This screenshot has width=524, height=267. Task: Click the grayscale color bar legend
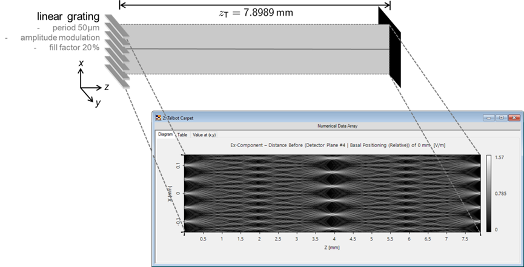[489, 194]
